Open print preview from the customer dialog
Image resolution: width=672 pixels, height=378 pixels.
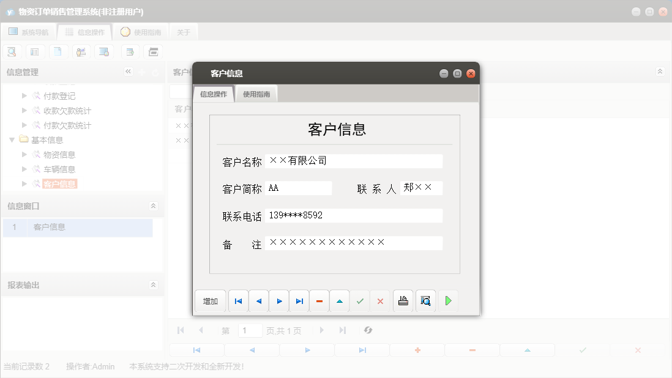425,300
